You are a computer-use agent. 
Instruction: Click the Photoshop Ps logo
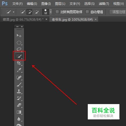[5, 3]
